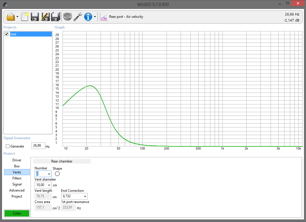306x222 pixels.
Task: Expand the open project dropdown arrow
Action: click(x=17, y=17)
